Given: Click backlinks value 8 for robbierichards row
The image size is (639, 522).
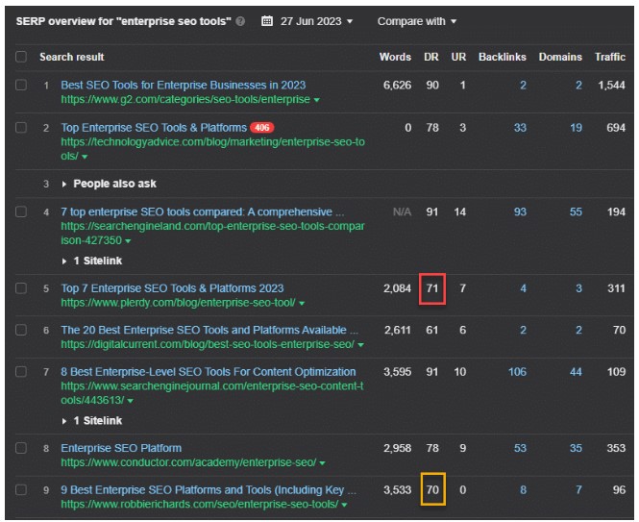Looking at the screenshot, I should [524, 489].
